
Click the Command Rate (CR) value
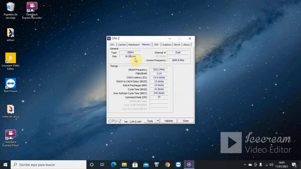[x=159, y=97]
